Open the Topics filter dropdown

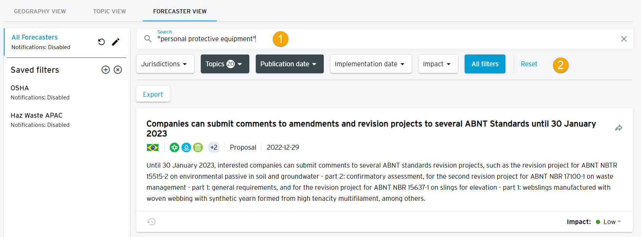coord(224,64)
